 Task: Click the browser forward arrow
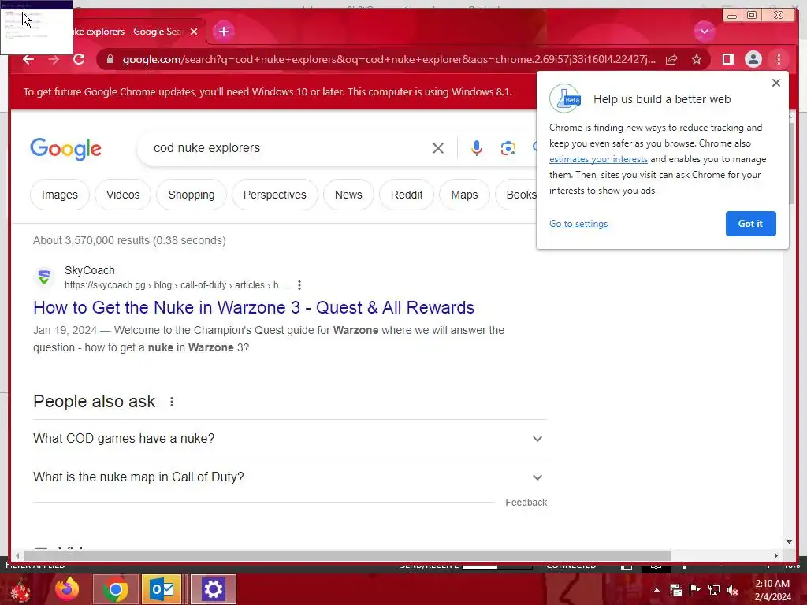(x=54, y=59)
